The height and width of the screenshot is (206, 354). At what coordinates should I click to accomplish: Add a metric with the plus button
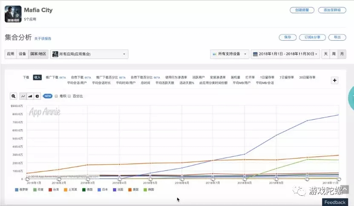334,80
